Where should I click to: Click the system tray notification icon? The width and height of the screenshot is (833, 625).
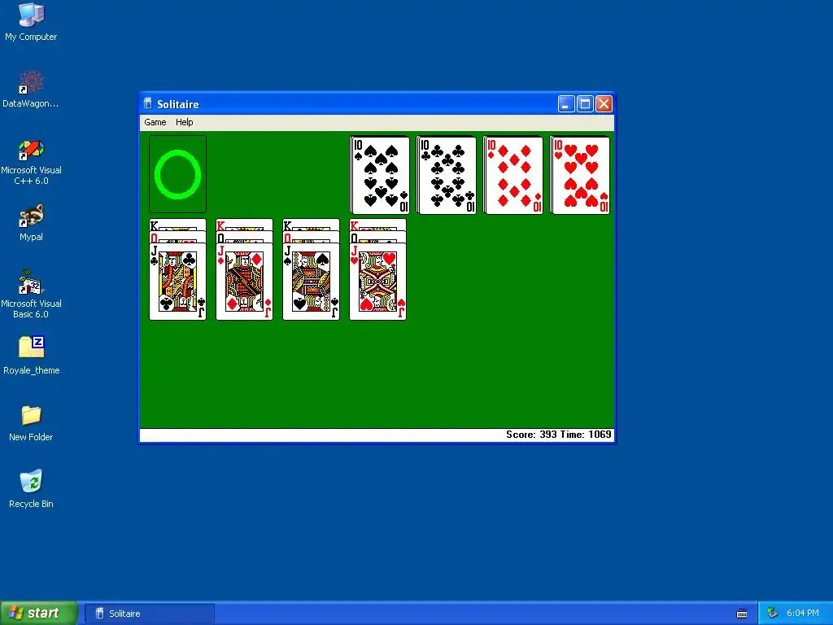click(772, 614)
